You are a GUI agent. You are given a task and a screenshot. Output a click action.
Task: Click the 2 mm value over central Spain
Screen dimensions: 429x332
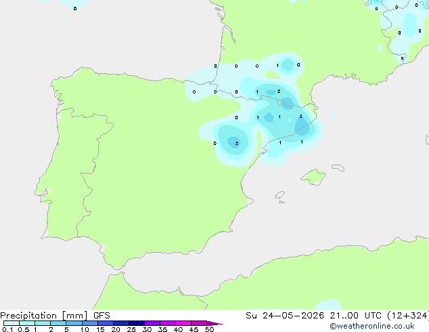[x=237, y=143]
